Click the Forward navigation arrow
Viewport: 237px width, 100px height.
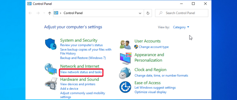pos(38,13)
